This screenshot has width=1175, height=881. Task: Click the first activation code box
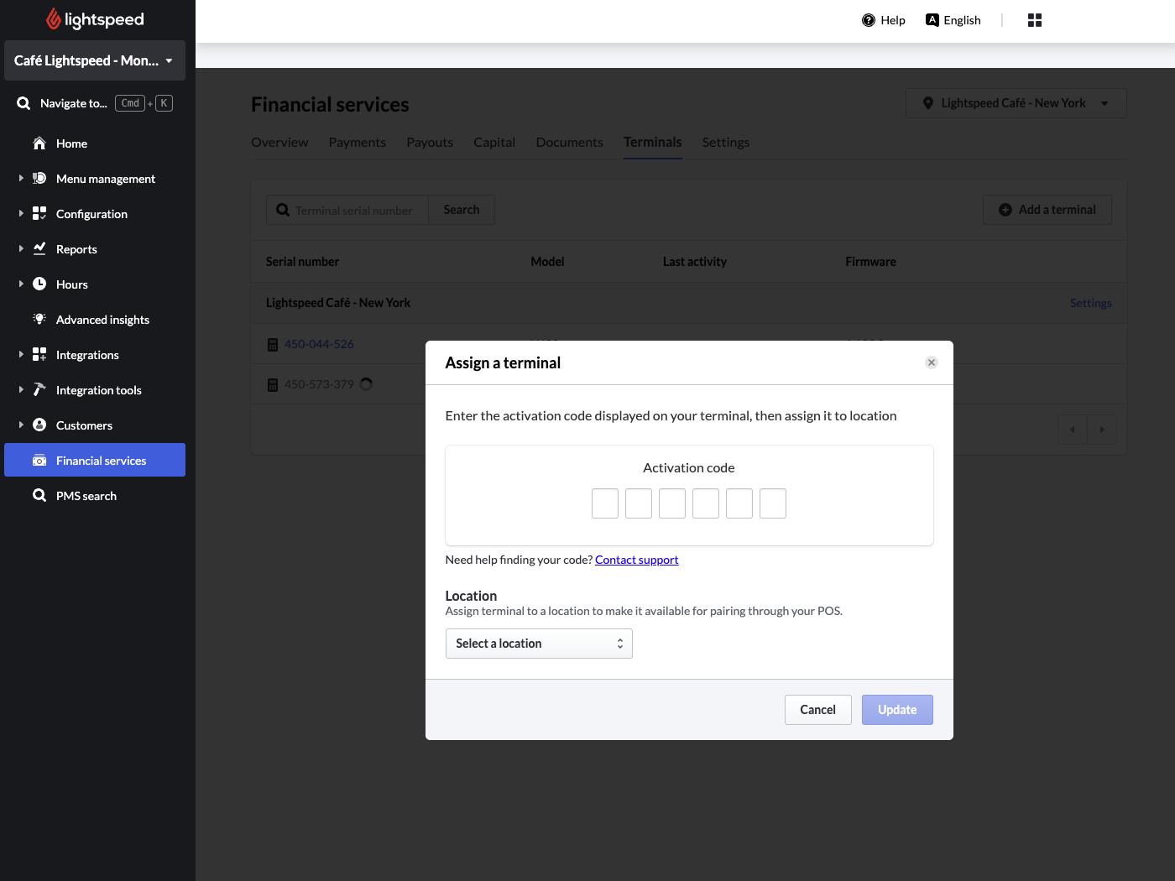(605, 503)
